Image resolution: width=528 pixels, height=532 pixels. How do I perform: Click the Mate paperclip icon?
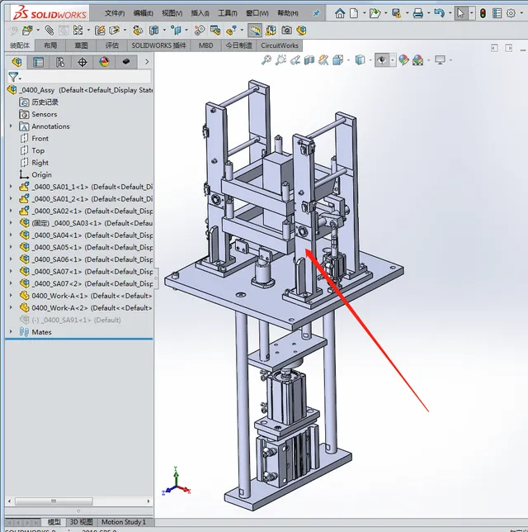pos(49,31)
